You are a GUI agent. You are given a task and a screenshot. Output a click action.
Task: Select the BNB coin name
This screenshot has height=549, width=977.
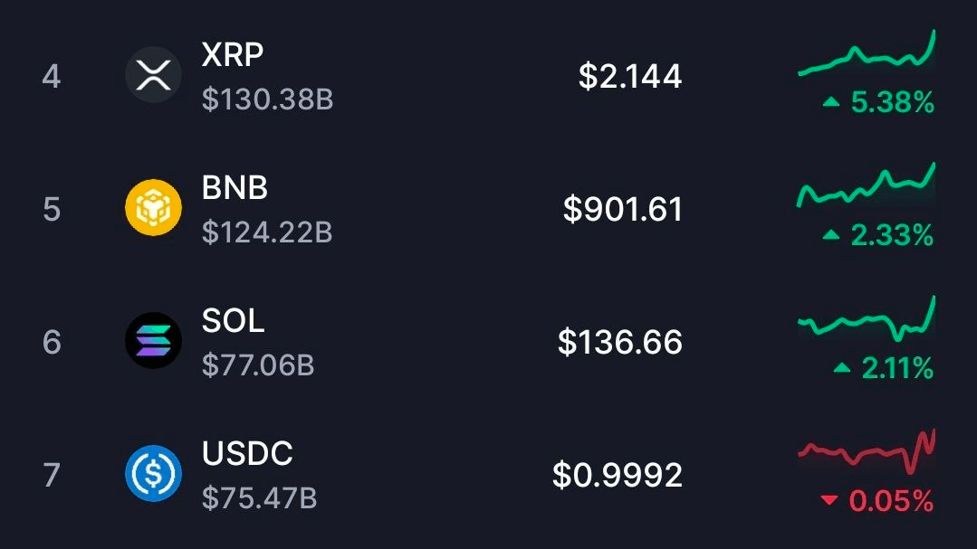coord(235,188)
